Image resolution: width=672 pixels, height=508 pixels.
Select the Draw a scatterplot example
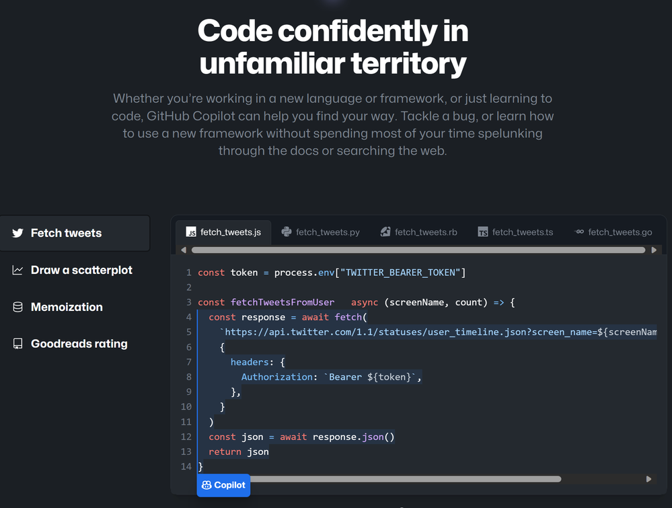75,270
